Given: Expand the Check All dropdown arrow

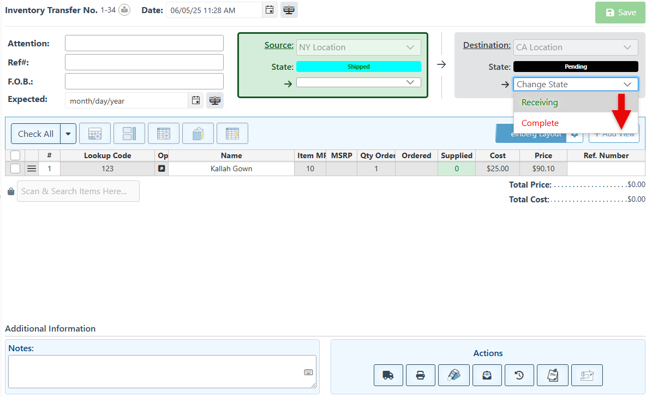Looking at the screenshot, I should pos(68,134).
